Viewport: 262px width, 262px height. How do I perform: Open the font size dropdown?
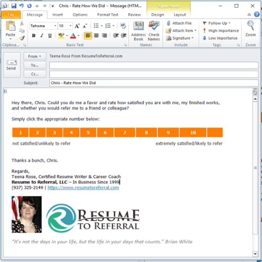coord(70,26)
